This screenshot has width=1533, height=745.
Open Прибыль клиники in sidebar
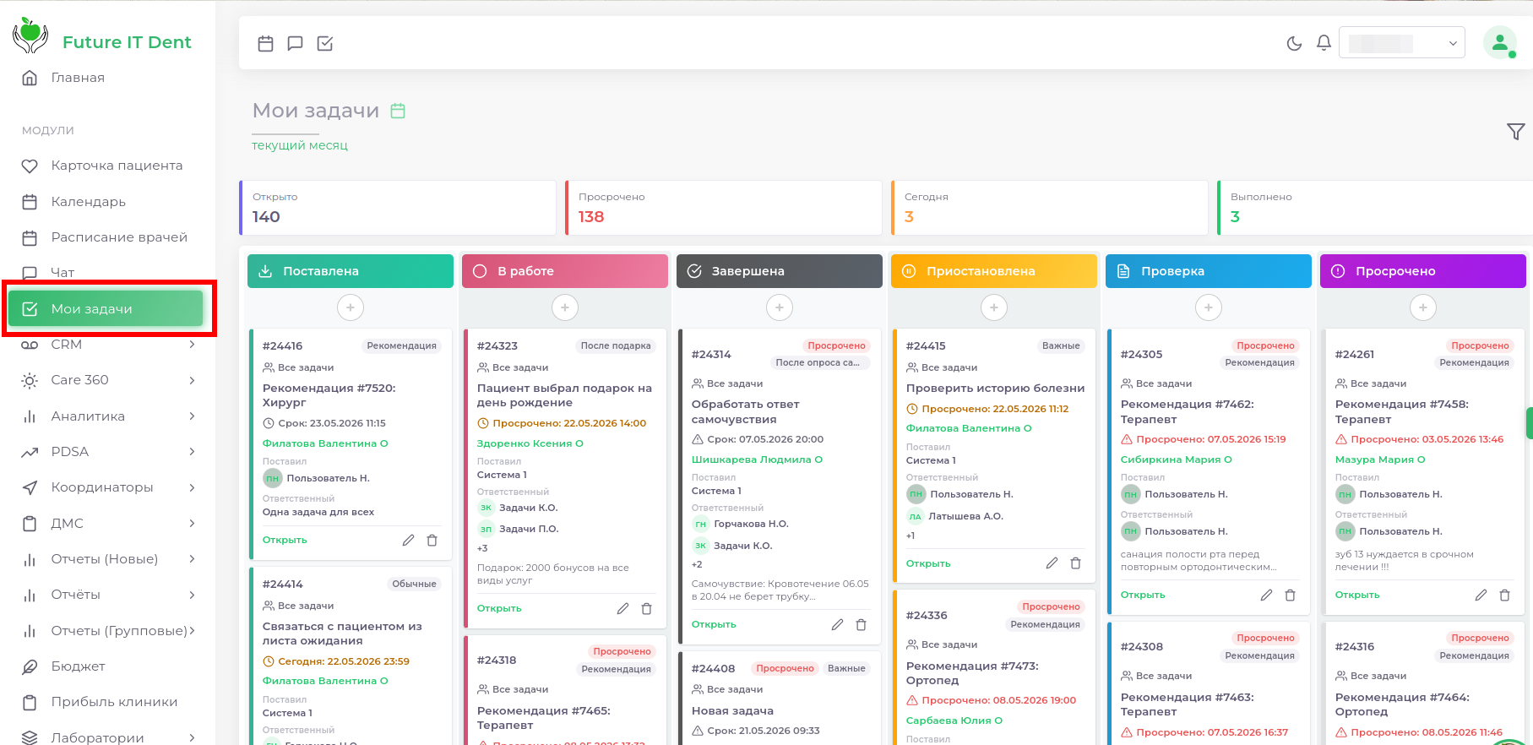click(100, 702)
